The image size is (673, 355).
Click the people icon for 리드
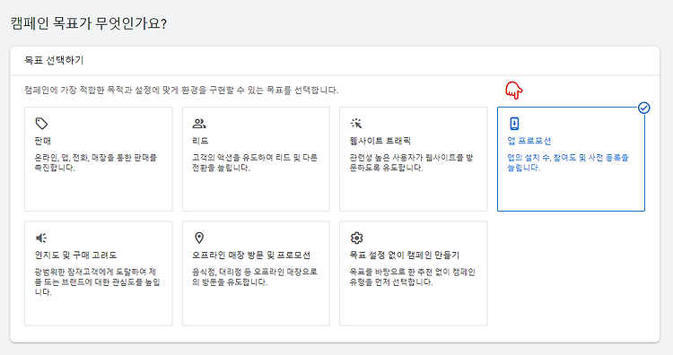(198, 124)
